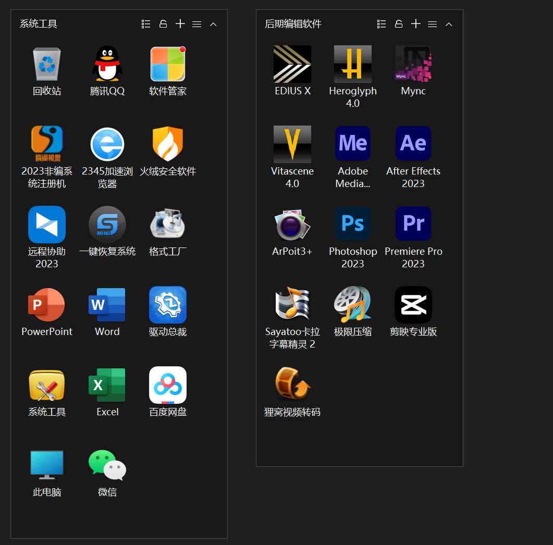The image size is (553, 545).
Task: Open 此电脑 monitor icon
Action: [x=47, y=465]
